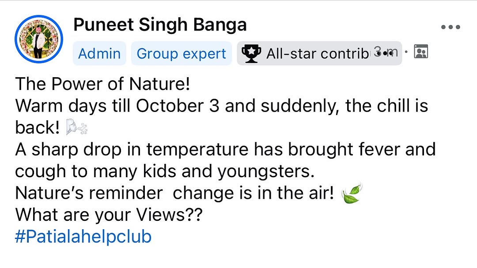This screenshot has height=268, width=477.
Task: Click the "The Power of Nature!" line
Action: click(102, 84)
